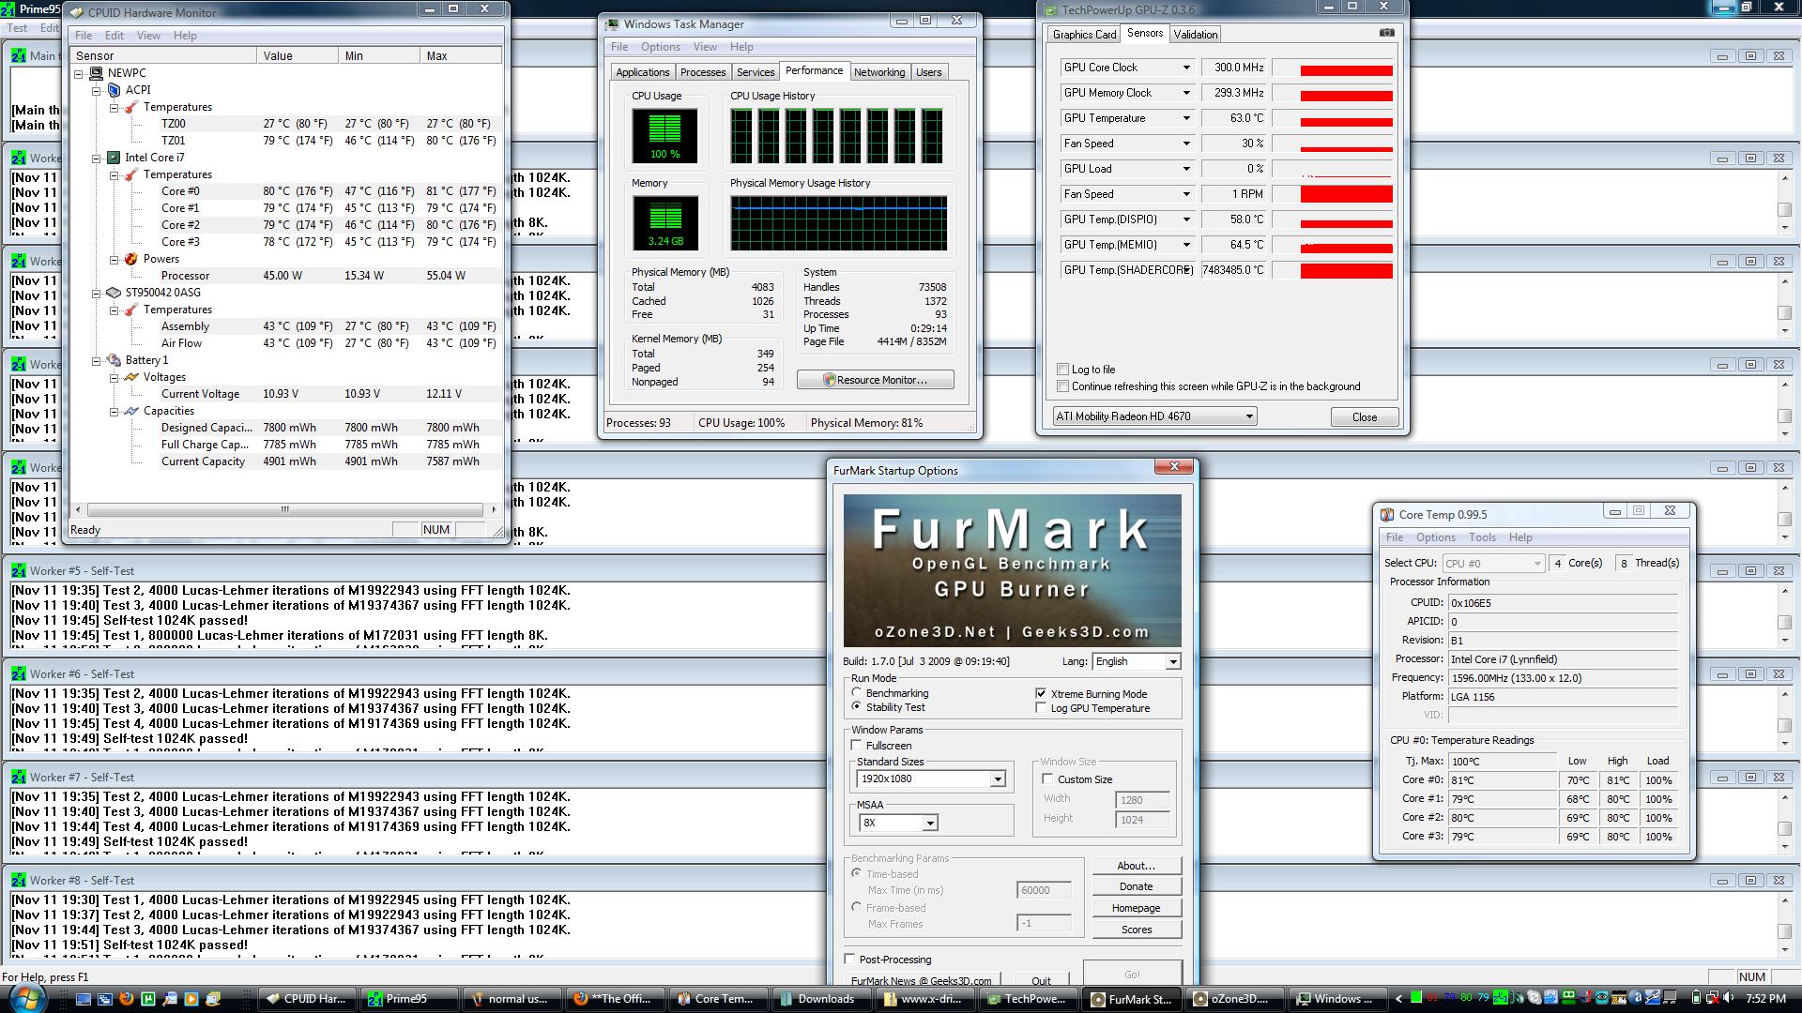This screenshot has width=1802, height=1013.
Task: Open the Validation tab in GPU-Z
Action: tap(1196, 35)
